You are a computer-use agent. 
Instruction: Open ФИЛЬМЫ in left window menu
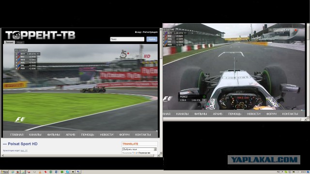click(53, 134)
